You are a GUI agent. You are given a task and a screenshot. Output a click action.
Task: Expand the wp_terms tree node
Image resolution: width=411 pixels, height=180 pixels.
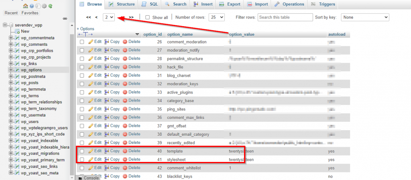point(11,96)
